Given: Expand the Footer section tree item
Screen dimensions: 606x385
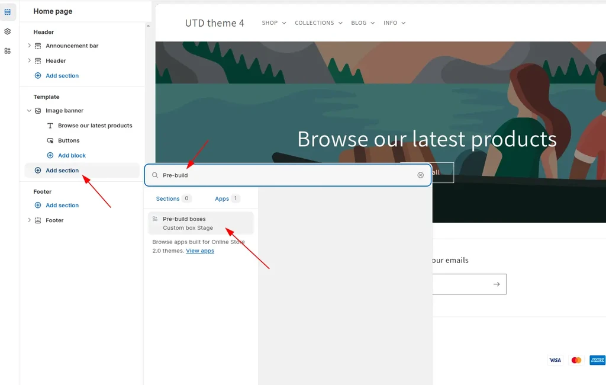Looking at the screenshot, I should point(29,220).
